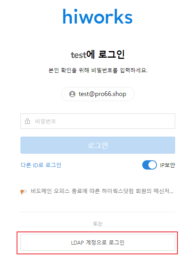Click the IP보안 label text
Screen dimensions: 196x264
[x=167, y=165]
